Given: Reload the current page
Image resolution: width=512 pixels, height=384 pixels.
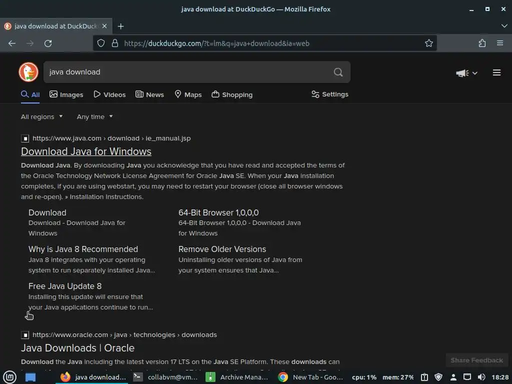Looking at the screenshot, I should click(x=48, y=43).
